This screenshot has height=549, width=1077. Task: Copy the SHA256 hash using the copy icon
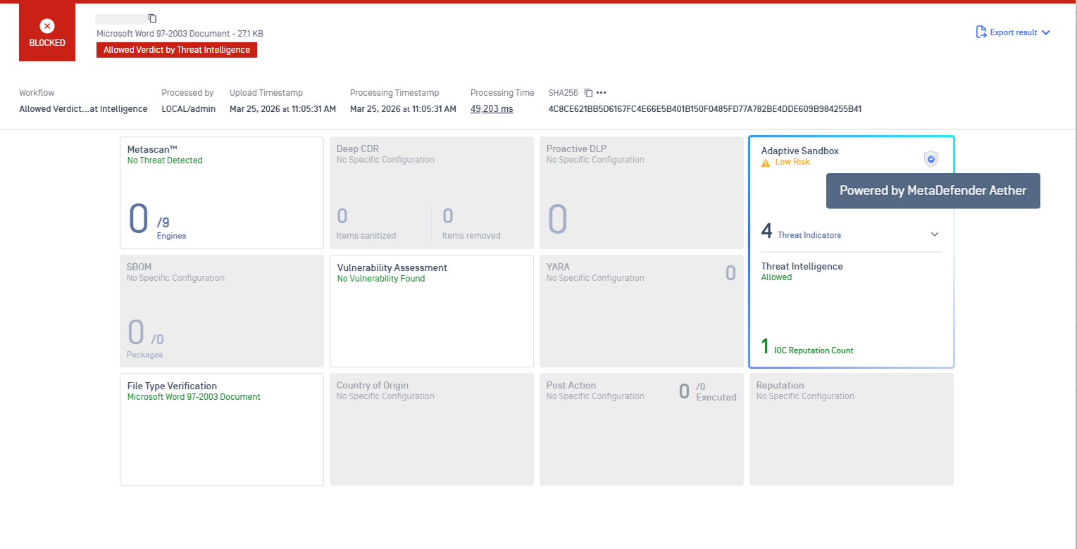coord(589,93)
